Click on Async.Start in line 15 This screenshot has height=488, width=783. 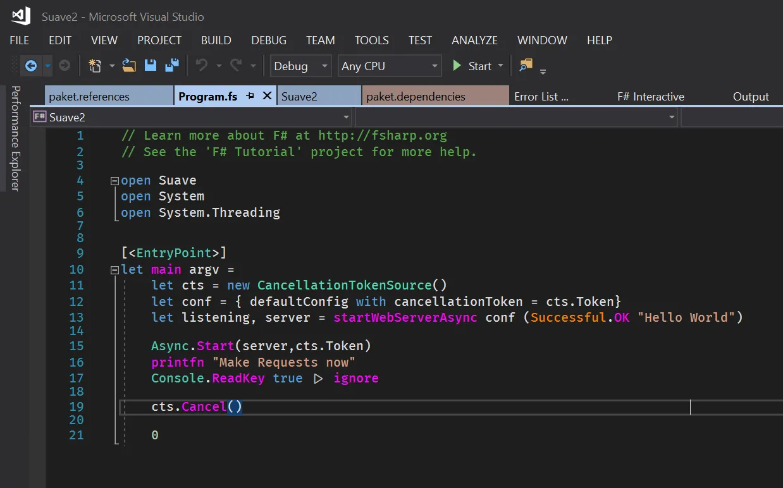click(193, 346)
